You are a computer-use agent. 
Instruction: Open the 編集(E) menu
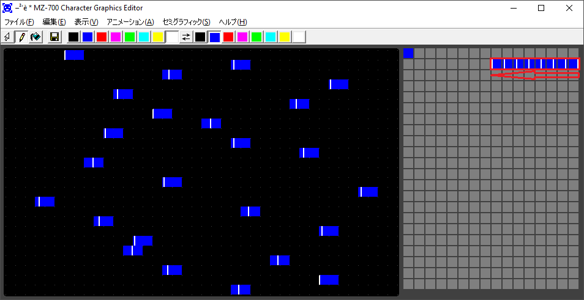pyautogui.click(x=54, y=22)
